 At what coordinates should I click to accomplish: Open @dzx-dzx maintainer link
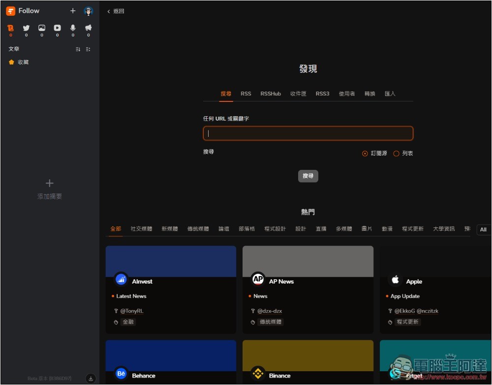[x=270, y=311]
